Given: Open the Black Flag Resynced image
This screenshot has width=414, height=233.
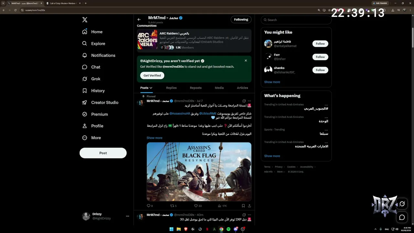Looking at the screenshot, I should [x=199, y=172].
